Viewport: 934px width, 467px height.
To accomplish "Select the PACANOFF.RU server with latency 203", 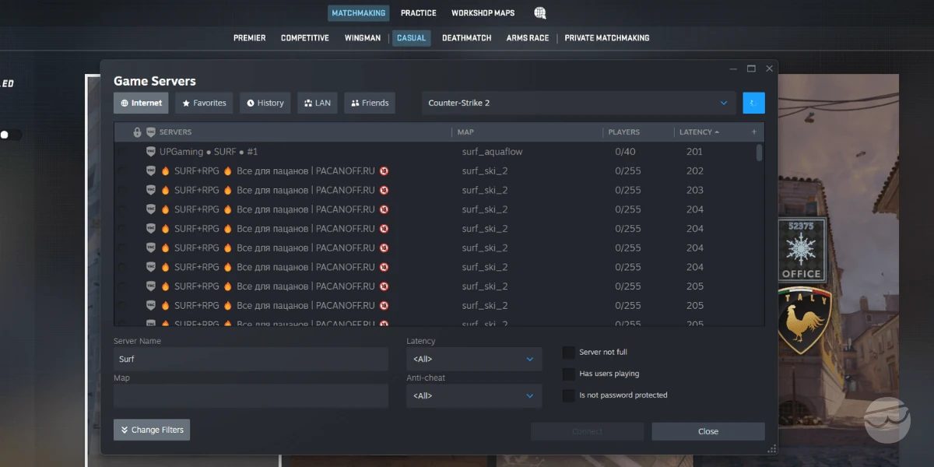I will pyautogui.click(x=434, y=190).
